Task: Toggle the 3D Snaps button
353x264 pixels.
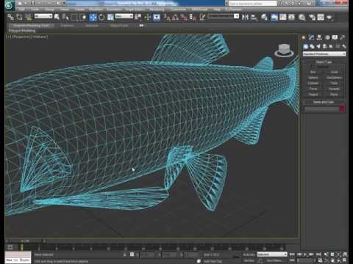Action: [x=167, y=17]
